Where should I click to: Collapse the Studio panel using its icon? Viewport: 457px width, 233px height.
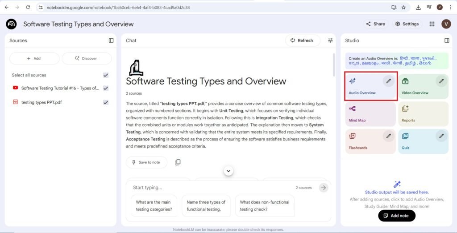(447, 40)
